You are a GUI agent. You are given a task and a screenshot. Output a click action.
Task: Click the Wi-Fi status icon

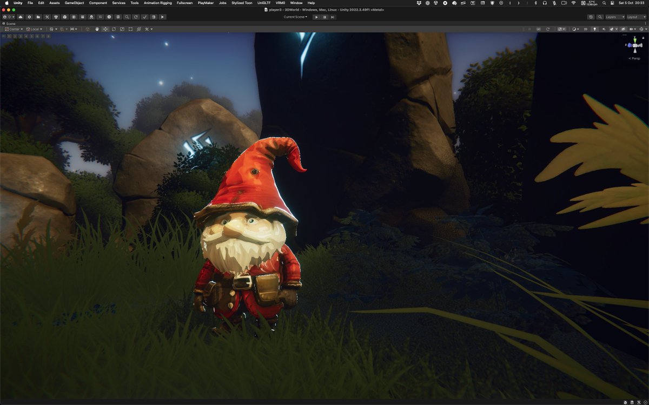573,3
